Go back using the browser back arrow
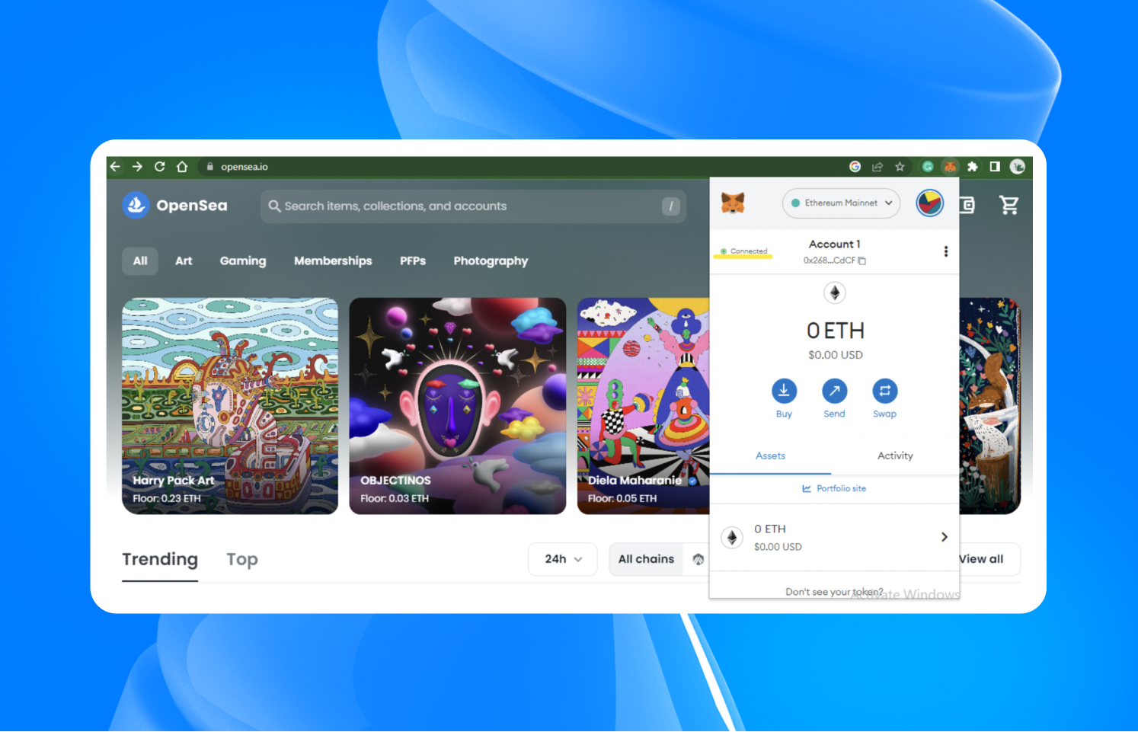The width and height of the screenshot is (1138, 732). click(x=115, y=167)
